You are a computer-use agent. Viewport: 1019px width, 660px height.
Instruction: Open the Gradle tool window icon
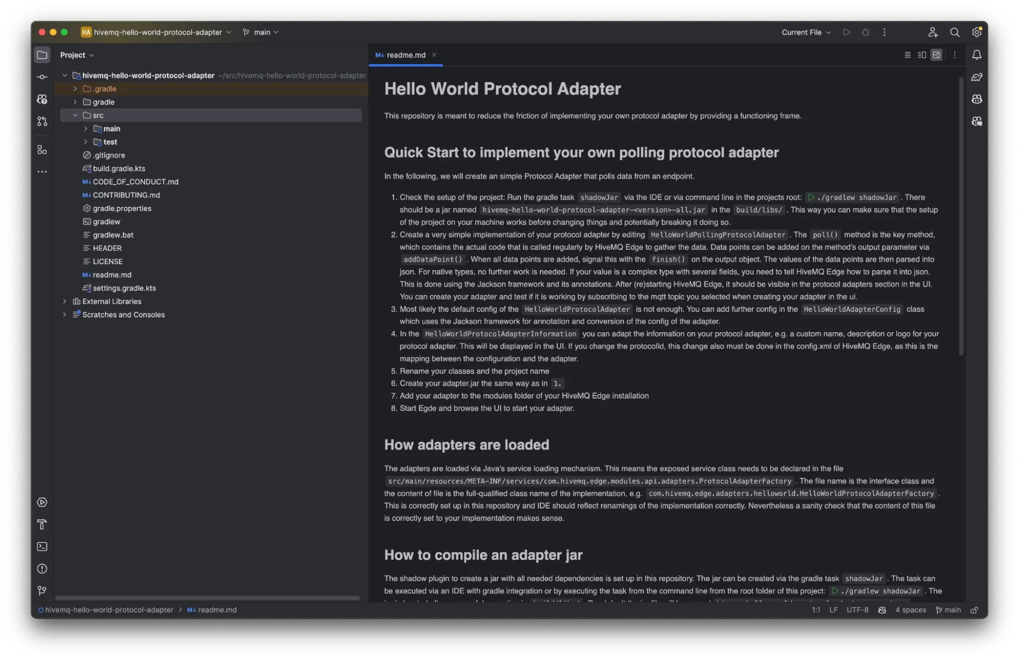pyautogui.click(x=977, y=77)
